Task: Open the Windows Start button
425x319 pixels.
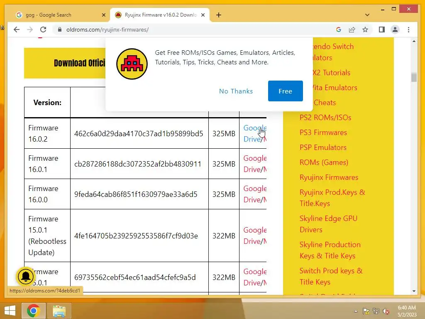Action: coord(10,311)
